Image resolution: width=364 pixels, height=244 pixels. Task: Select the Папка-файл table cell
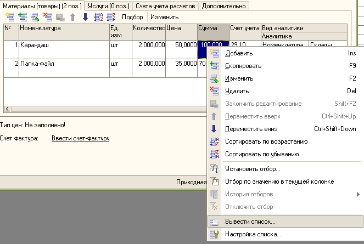[64, 68]
